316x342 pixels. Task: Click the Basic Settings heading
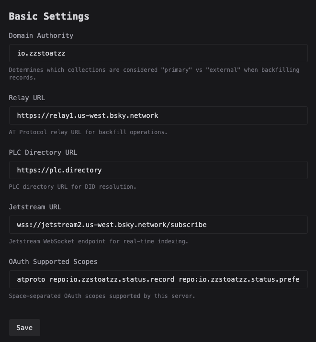(49, 16)
